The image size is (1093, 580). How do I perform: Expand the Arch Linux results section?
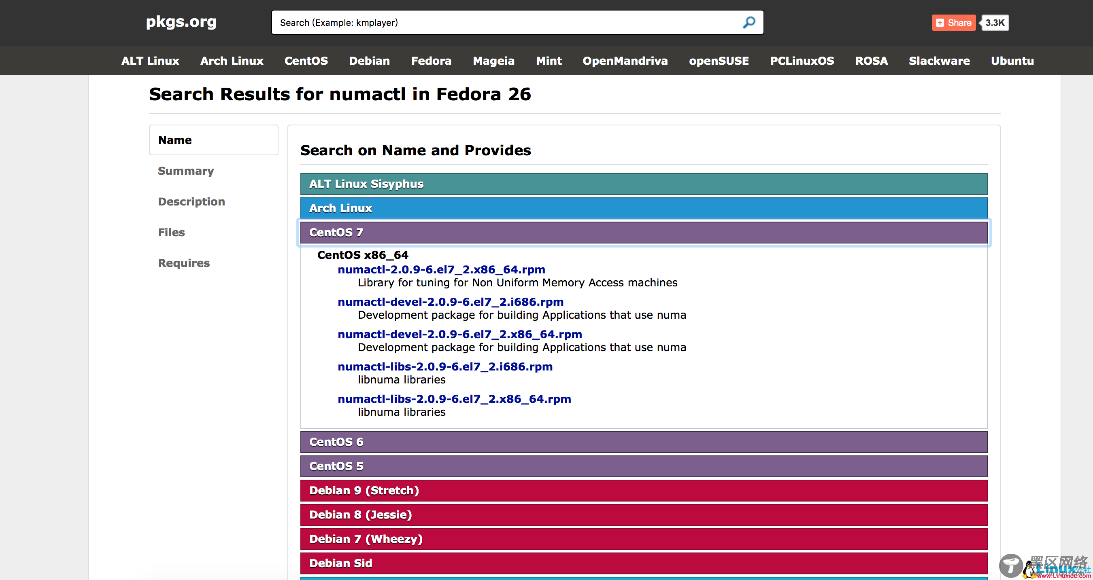tap(644, 208)
